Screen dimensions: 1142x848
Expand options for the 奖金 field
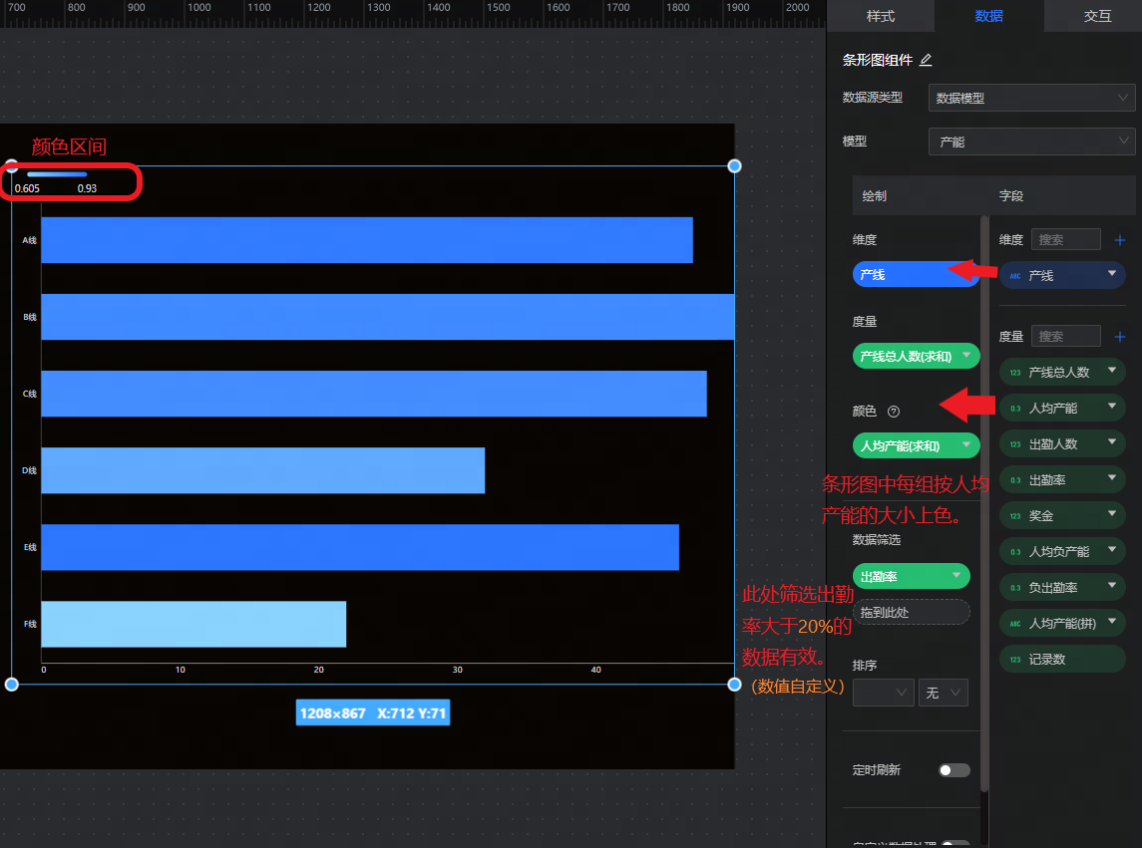point(1111,515)
